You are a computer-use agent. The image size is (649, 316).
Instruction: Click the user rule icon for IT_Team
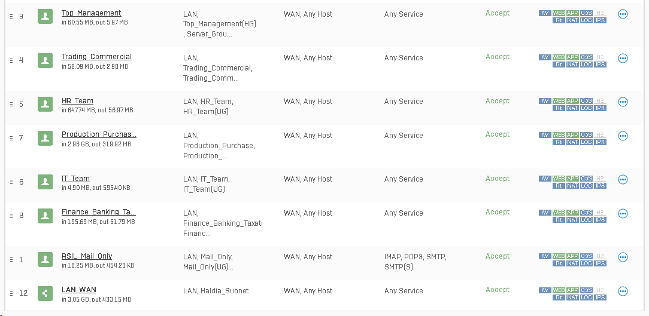tap(45, 182)
